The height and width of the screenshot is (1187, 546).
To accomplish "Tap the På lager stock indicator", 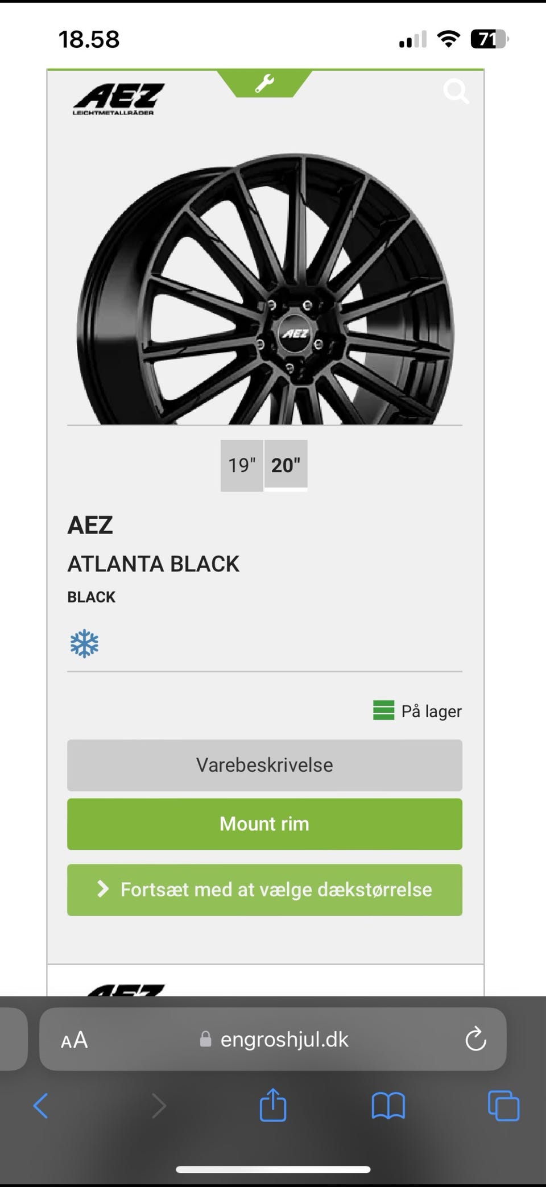I will [x=417, y=711].
